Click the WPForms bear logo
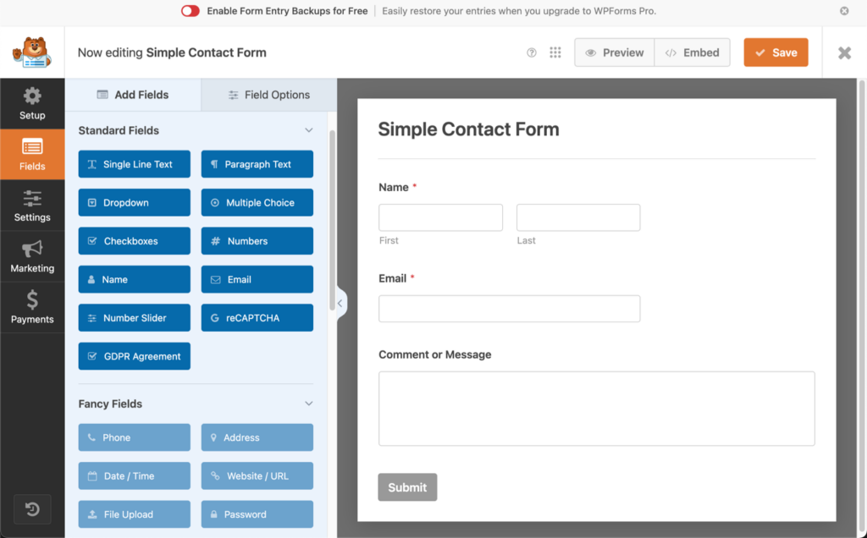 pos(32,52)
